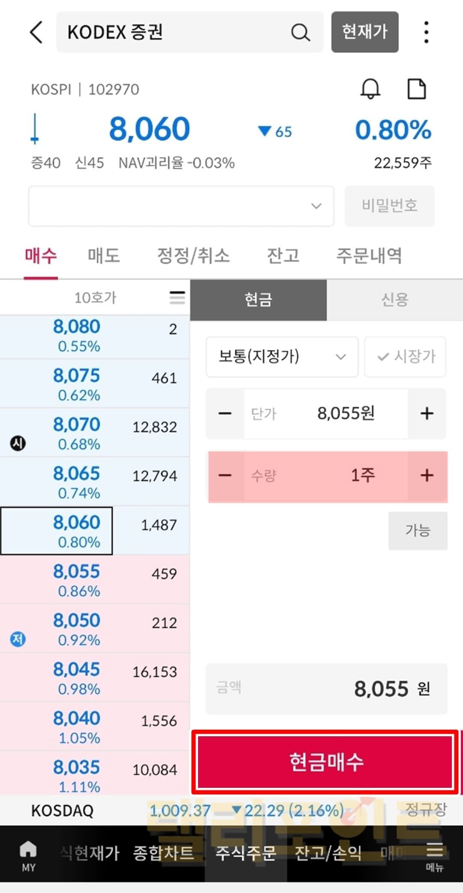Open the hamburger 메뉴 icon
The width and height of the screenshot is (463, 893).
[x=434, y=855]
